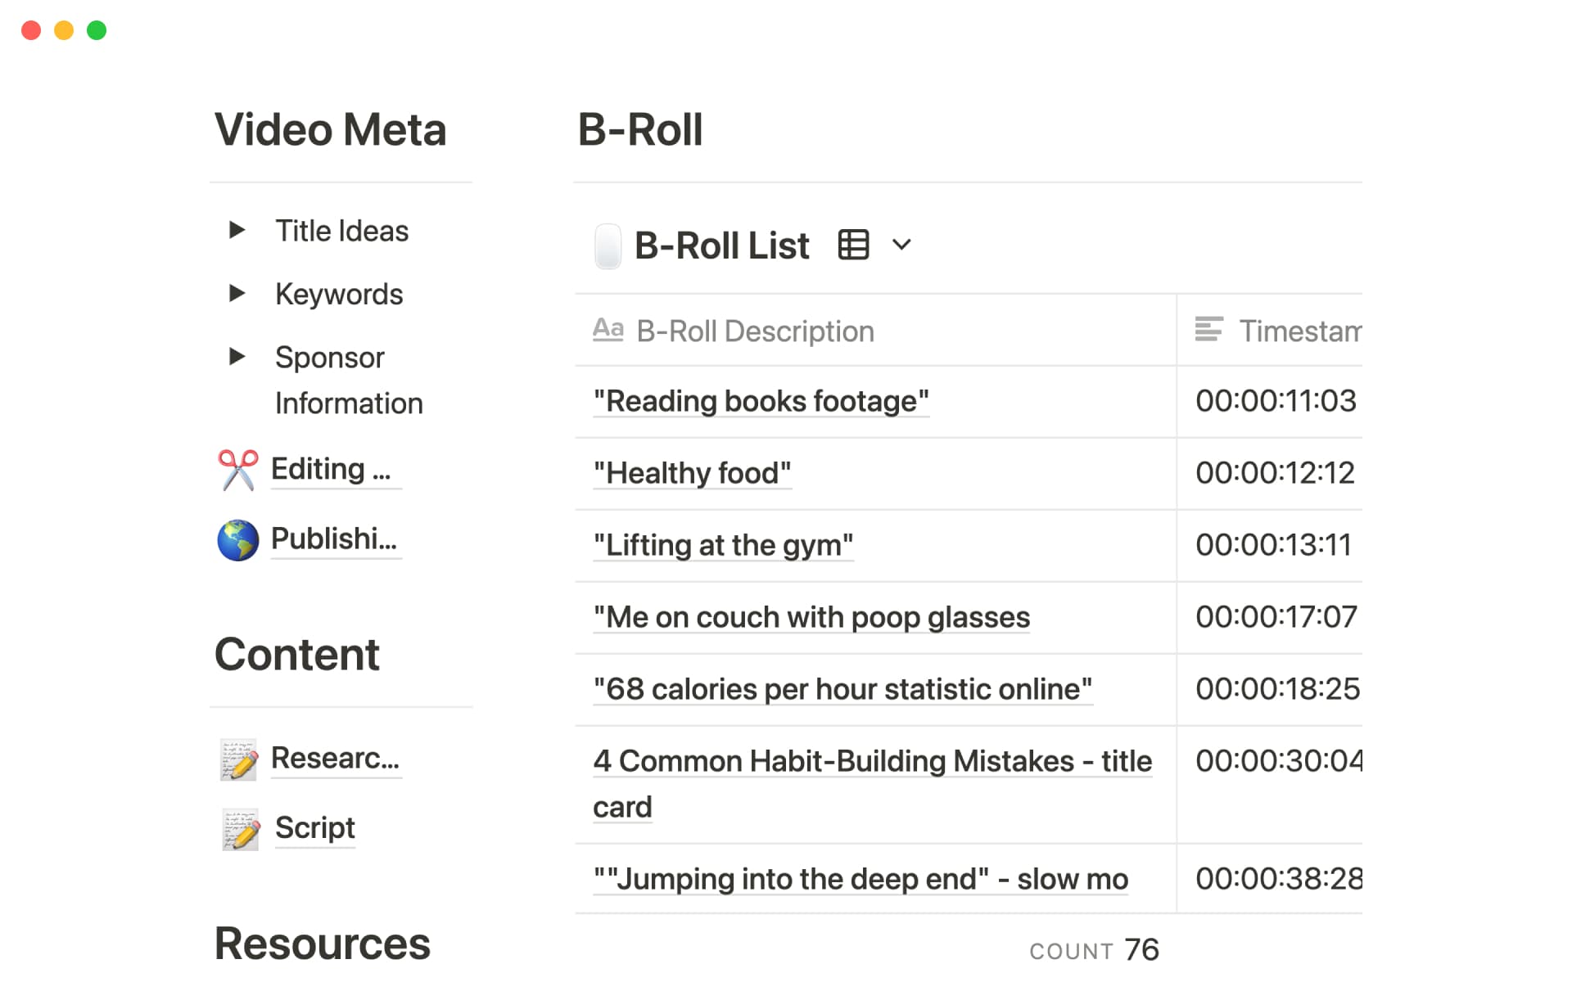This screenshot has height=982, width=1572.
Task: Click the memo icon beside Research
Action: click(x=239, y=759)
